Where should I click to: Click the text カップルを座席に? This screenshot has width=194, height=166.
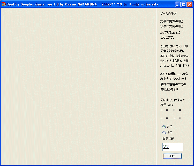click(x=170, y=32)
